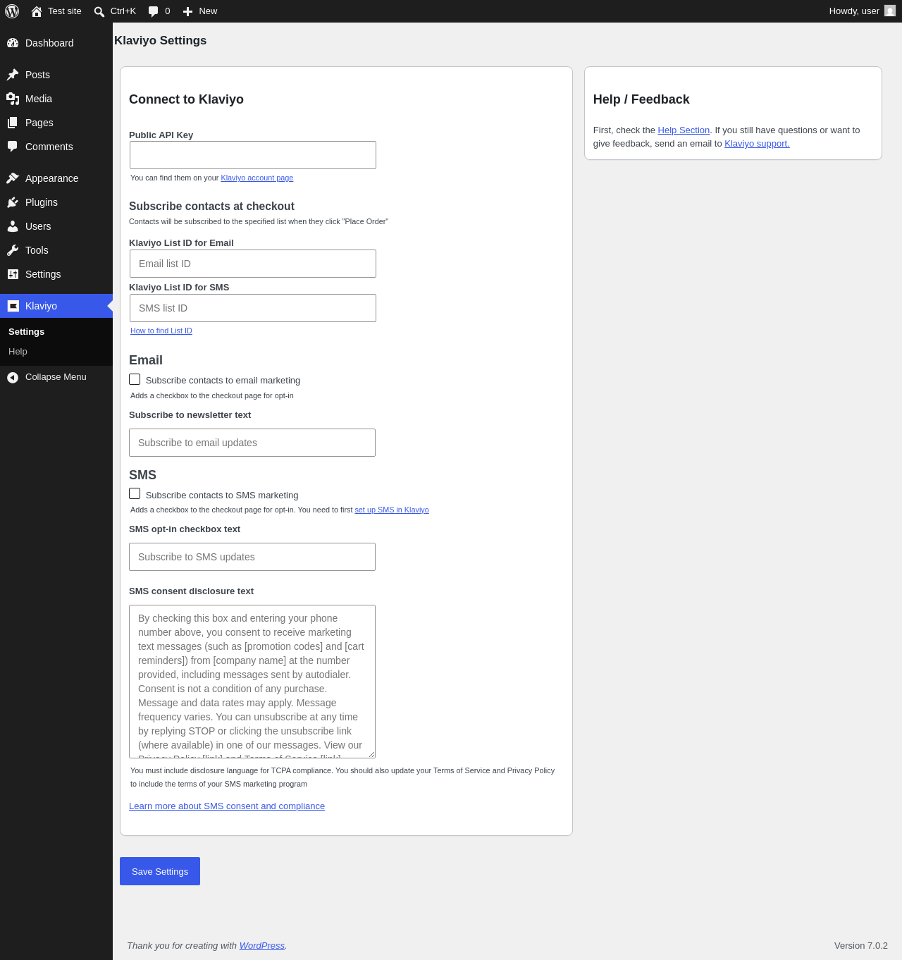902x960 pixels.
Task: Open the Dashboard menu
Action: [x=56, y=43]
